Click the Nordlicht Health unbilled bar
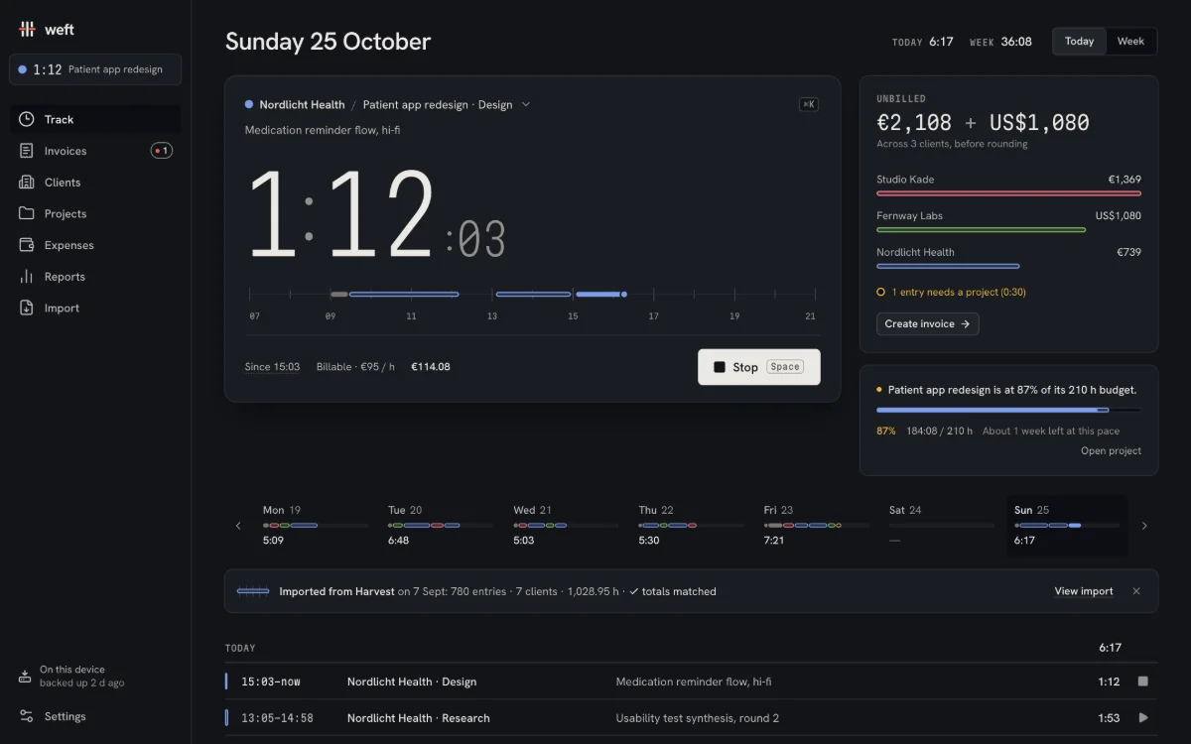The height and width of the screenshot is (744, 1191). click(x=948, y=266)
